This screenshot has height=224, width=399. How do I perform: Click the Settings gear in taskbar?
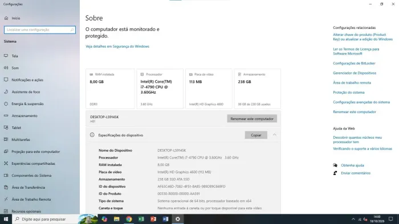click(x=178, y=219)
